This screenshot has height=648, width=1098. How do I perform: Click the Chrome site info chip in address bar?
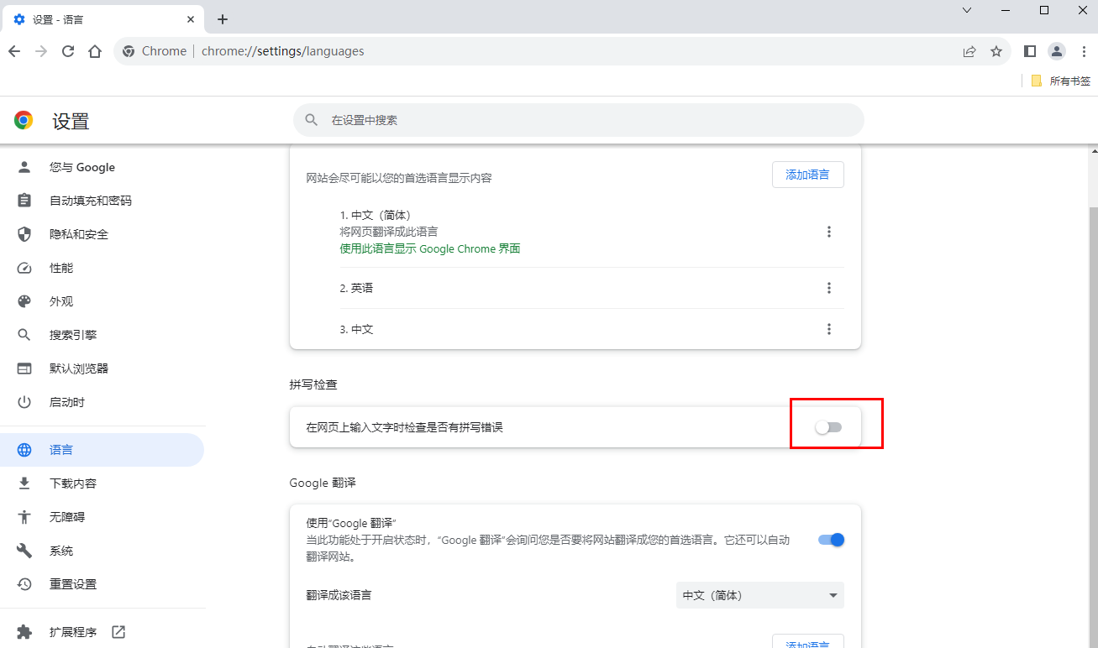155,51
